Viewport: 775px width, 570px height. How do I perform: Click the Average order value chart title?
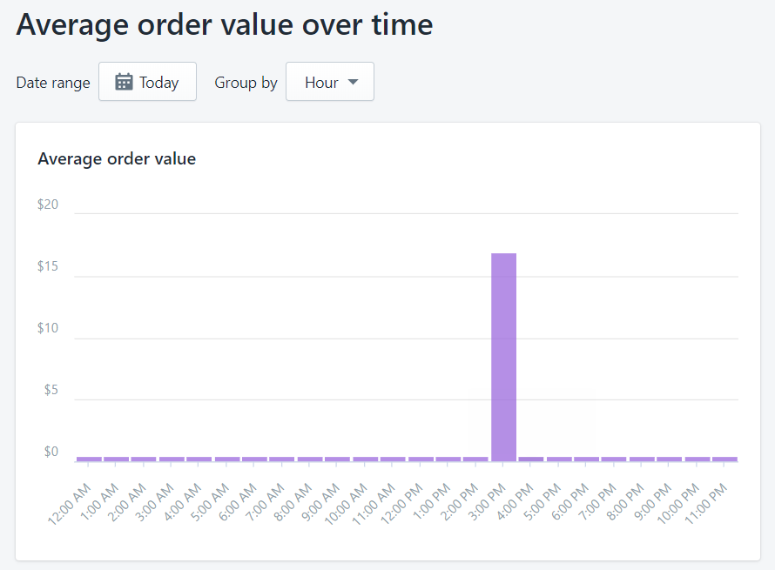pyautogui.click(x=117, y=158)
